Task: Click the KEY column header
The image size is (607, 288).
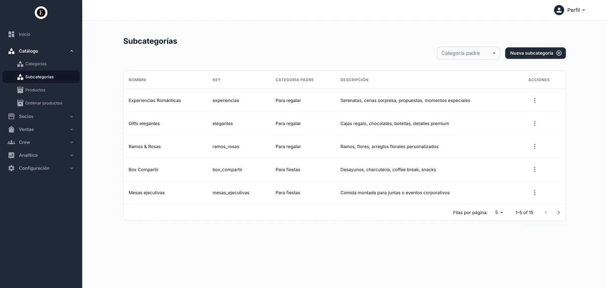Action: 216,80
